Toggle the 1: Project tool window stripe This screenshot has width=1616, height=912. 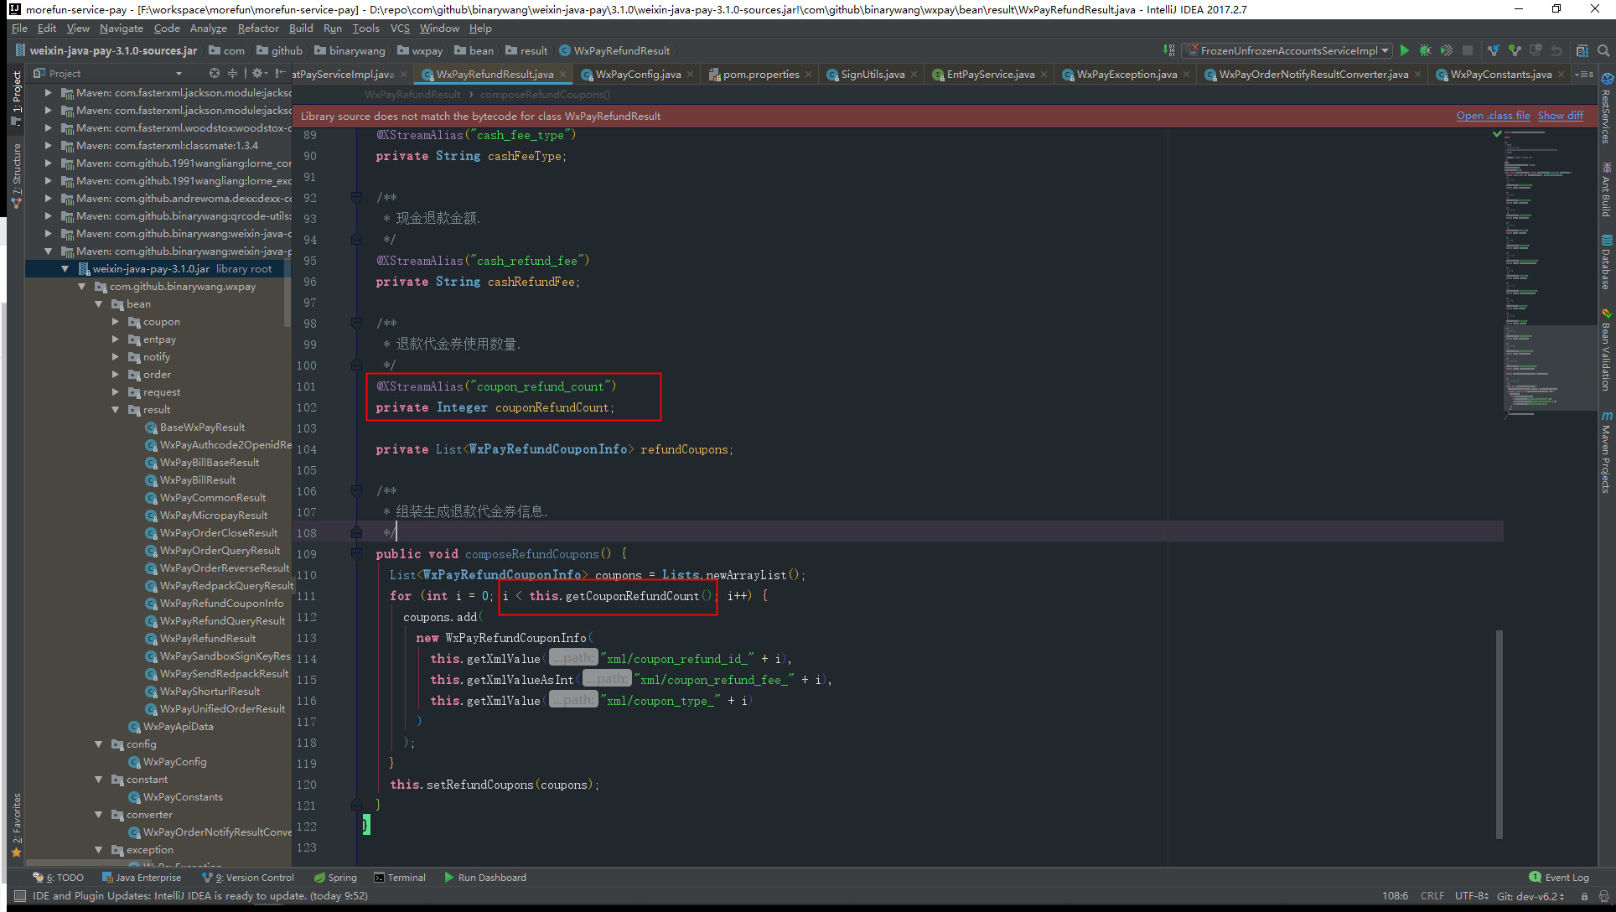coord(16,96)
